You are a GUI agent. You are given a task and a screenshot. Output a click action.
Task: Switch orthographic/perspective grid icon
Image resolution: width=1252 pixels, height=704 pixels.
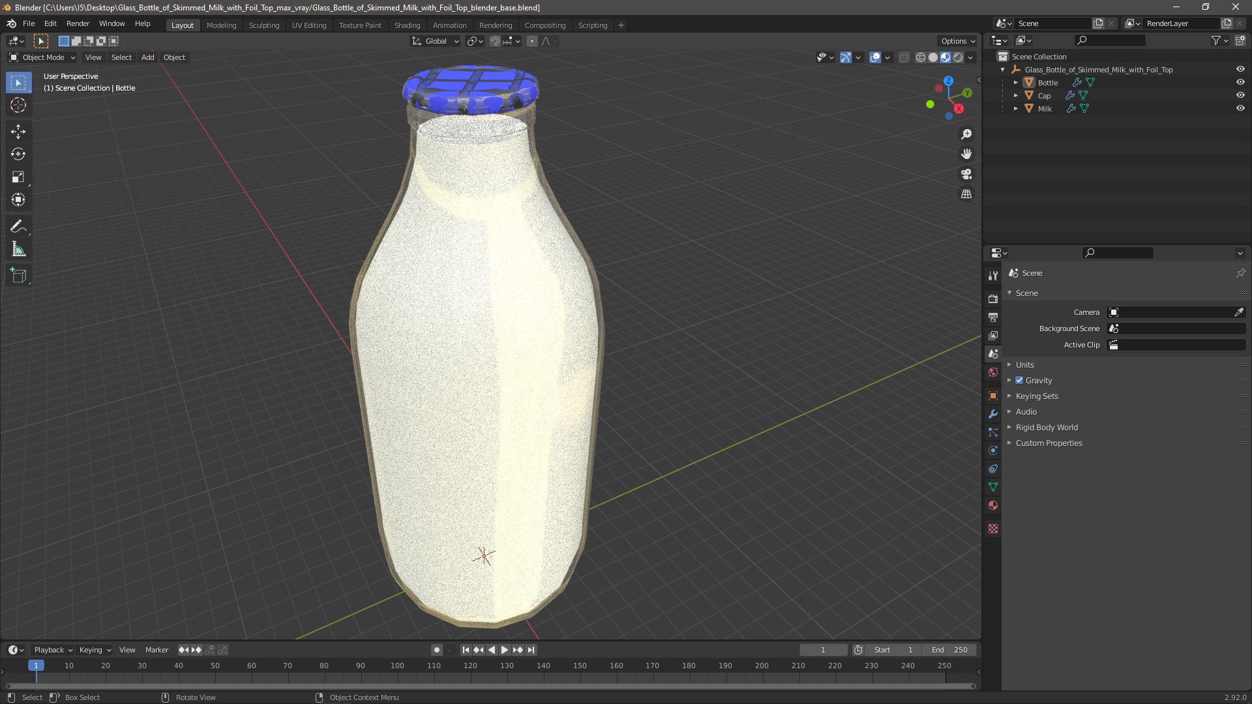pos(966,194)
